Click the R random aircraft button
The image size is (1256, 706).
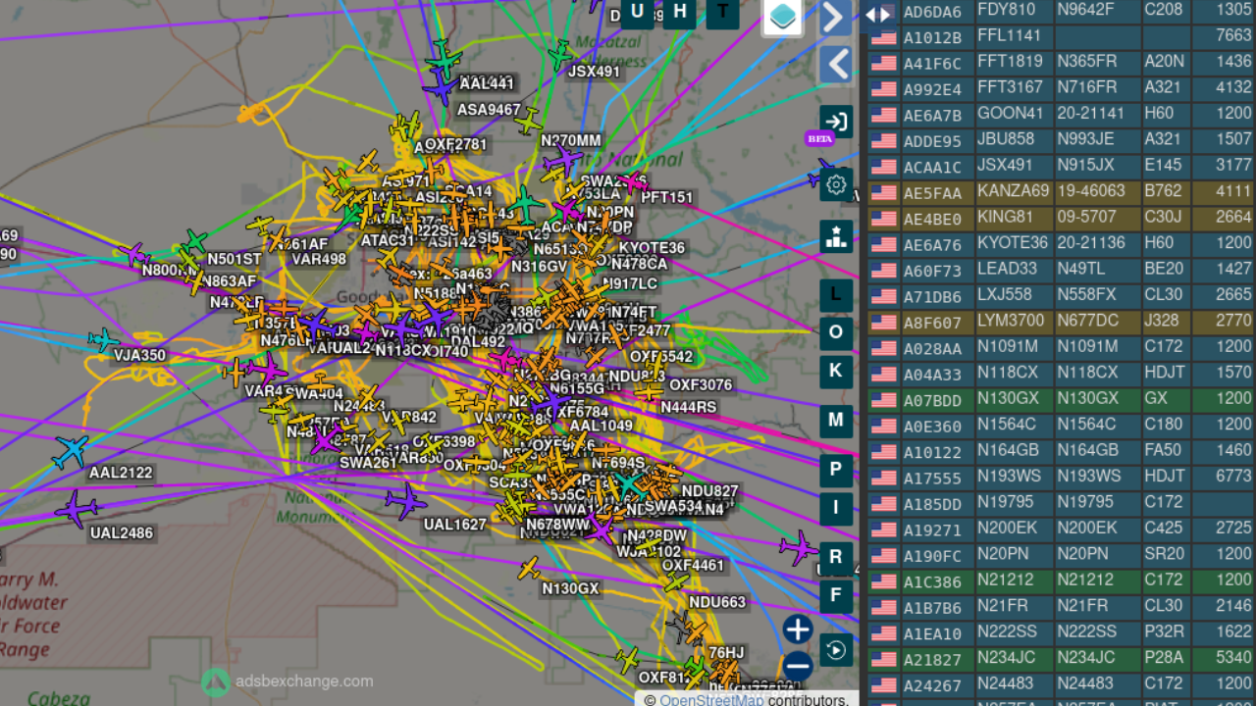pos(836,557)
